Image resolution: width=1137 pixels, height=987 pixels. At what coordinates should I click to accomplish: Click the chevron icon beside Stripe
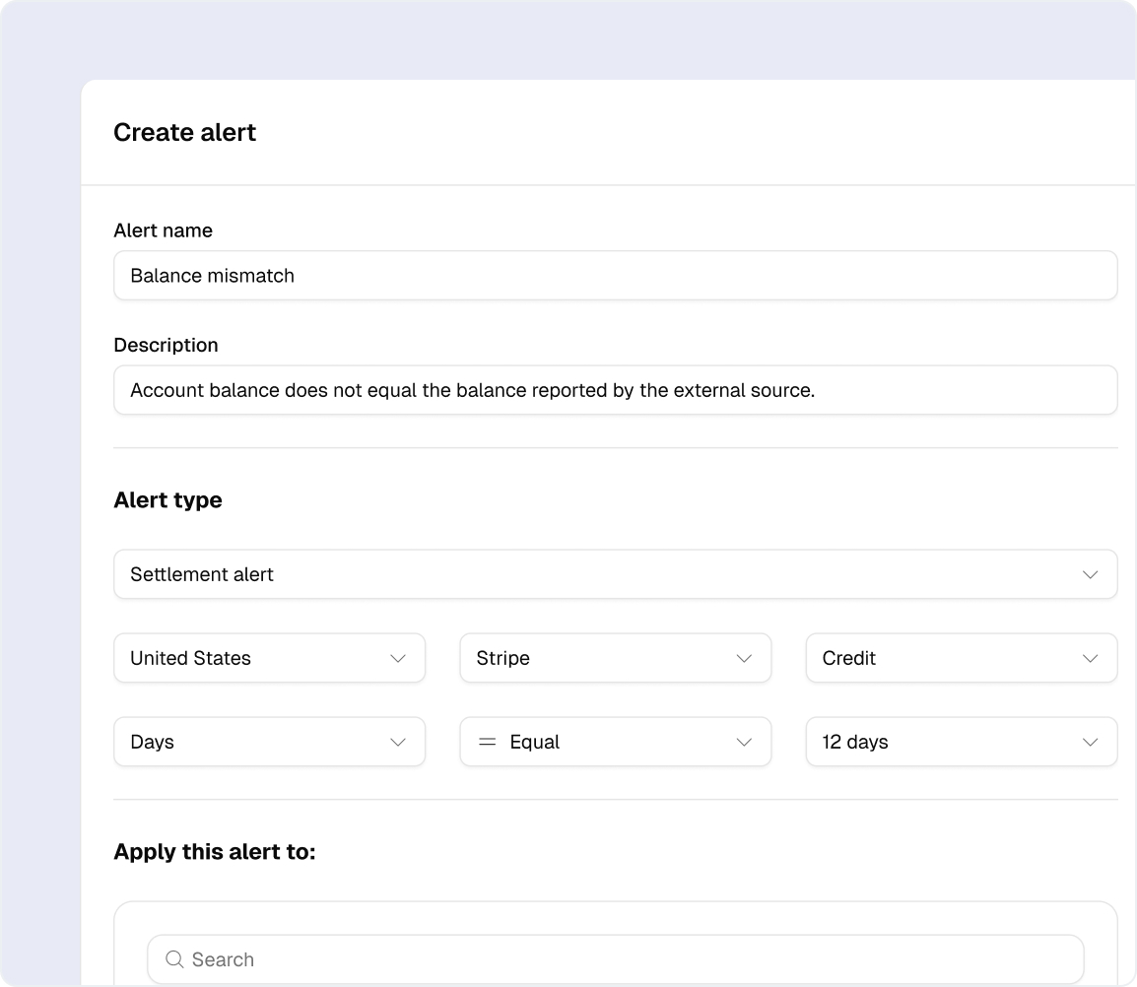point(744,658)
